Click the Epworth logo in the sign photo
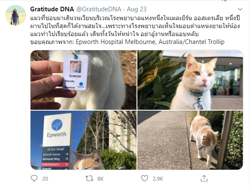The width and height of the screenshot is (250, 186). pyautogui.click(x=57, y=125)
